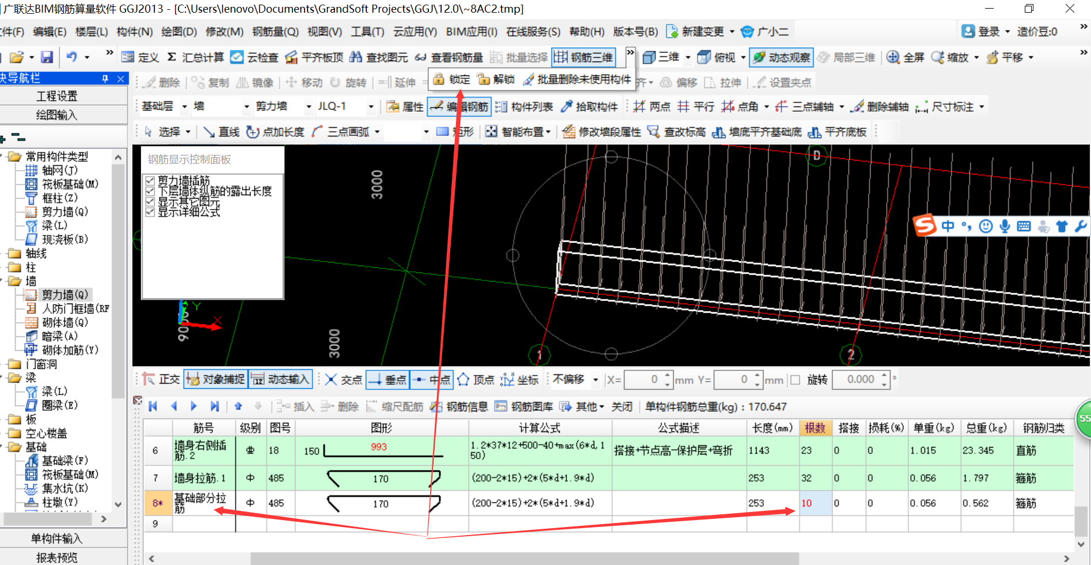Click the 平齐板顶 tool

[314, 57]
